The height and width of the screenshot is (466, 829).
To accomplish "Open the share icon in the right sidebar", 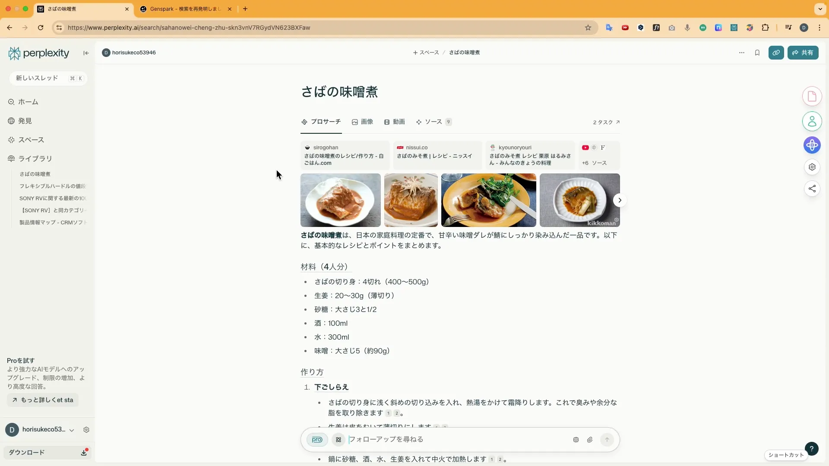I will 812,189.
